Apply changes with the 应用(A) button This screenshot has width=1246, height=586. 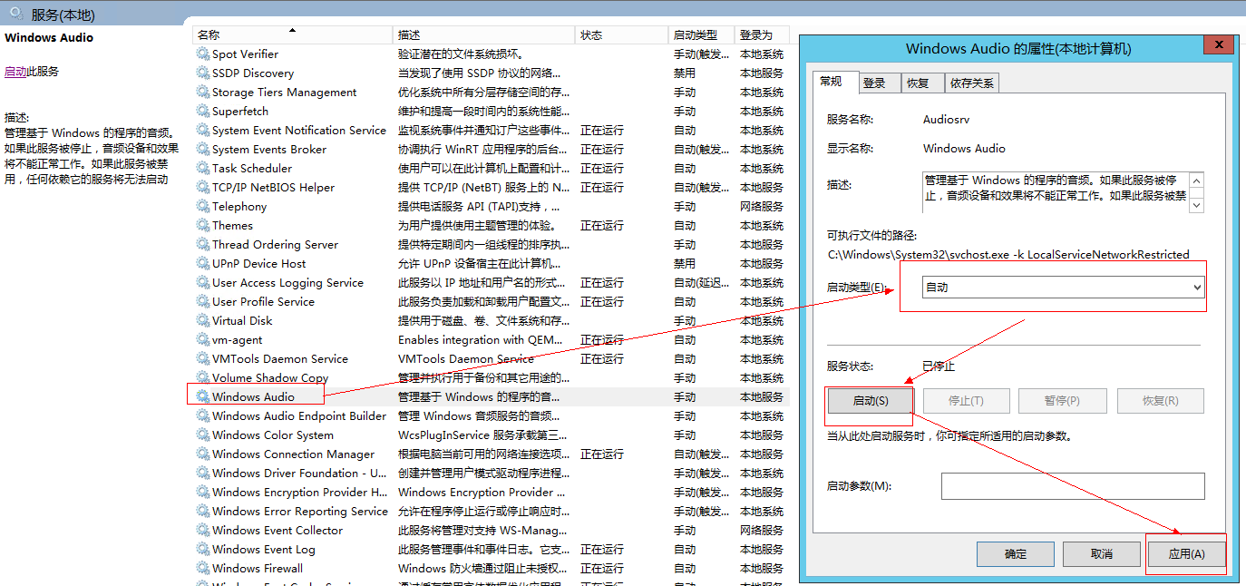coord(1187,554)
